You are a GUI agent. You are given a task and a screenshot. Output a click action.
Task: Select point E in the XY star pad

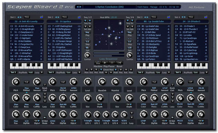[x=120, y=23]
